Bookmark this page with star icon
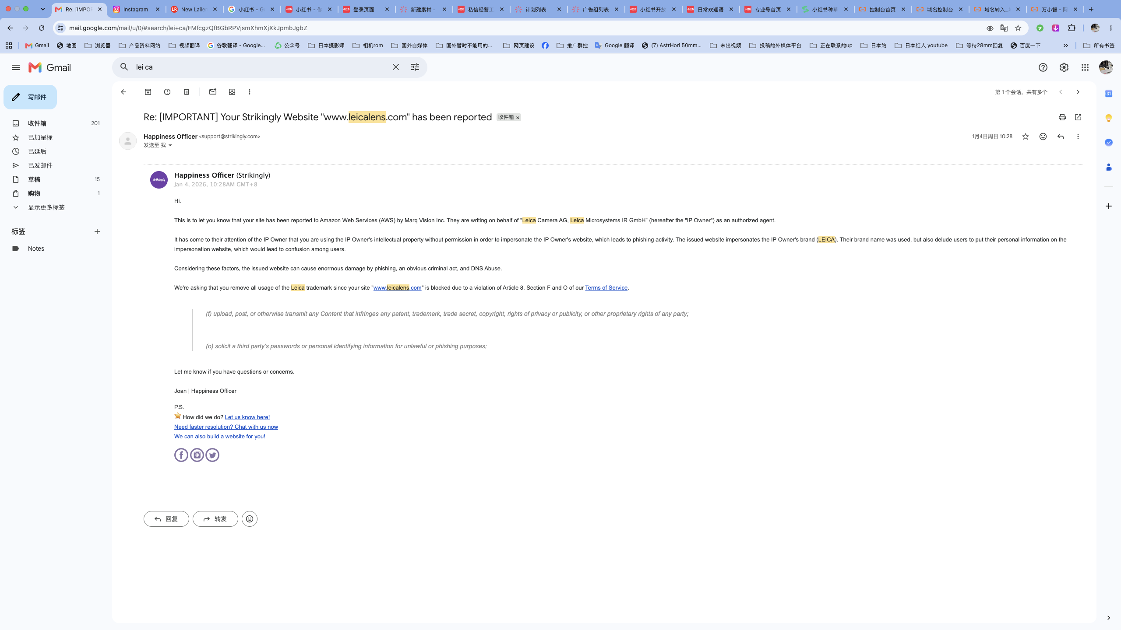 point(1018,28)
